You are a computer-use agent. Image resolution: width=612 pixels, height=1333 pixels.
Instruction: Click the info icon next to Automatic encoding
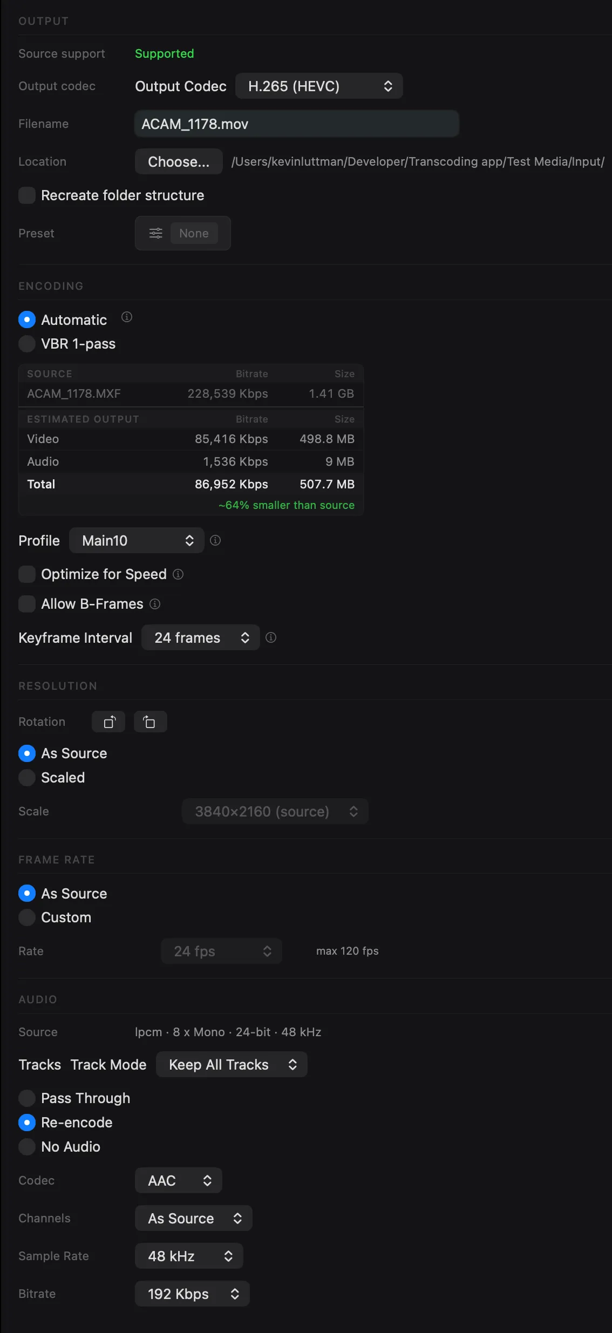point(127,317)
